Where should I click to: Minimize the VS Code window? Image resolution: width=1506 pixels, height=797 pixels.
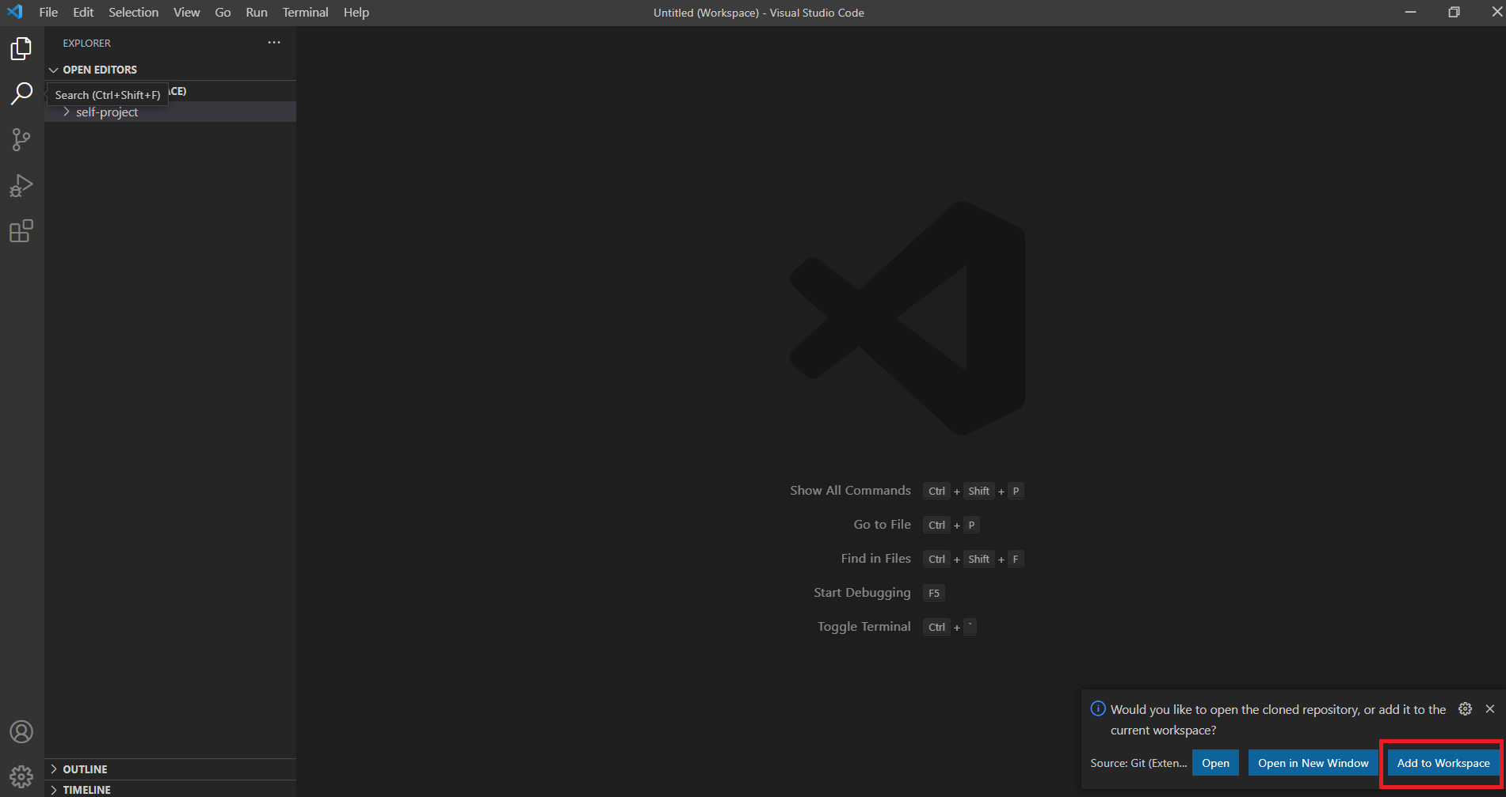point(1410,12)
